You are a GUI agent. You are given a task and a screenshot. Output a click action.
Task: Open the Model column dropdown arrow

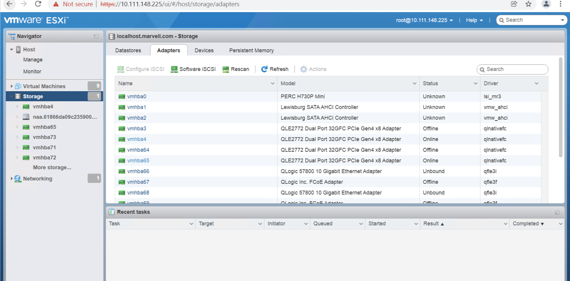(x=415, y=83)
